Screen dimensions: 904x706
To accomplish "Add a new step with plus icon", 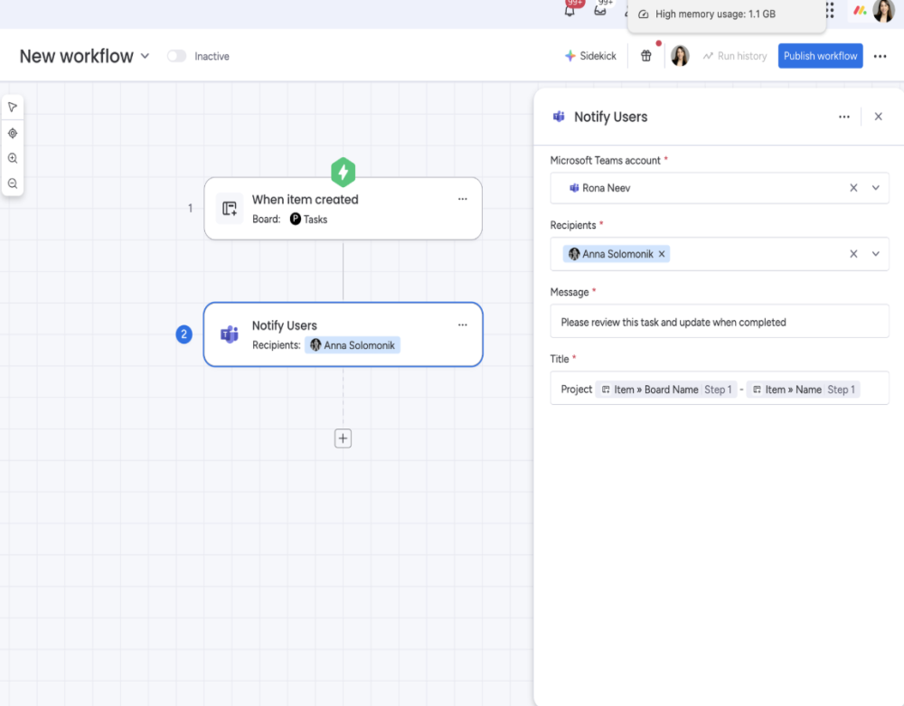I will (343, 438).
